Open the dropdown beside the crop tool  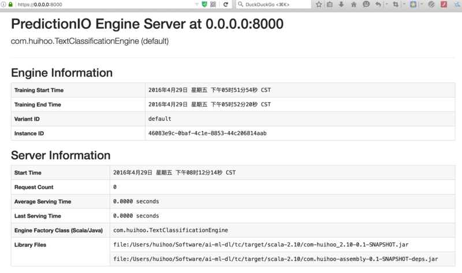[x=403, y=5]
